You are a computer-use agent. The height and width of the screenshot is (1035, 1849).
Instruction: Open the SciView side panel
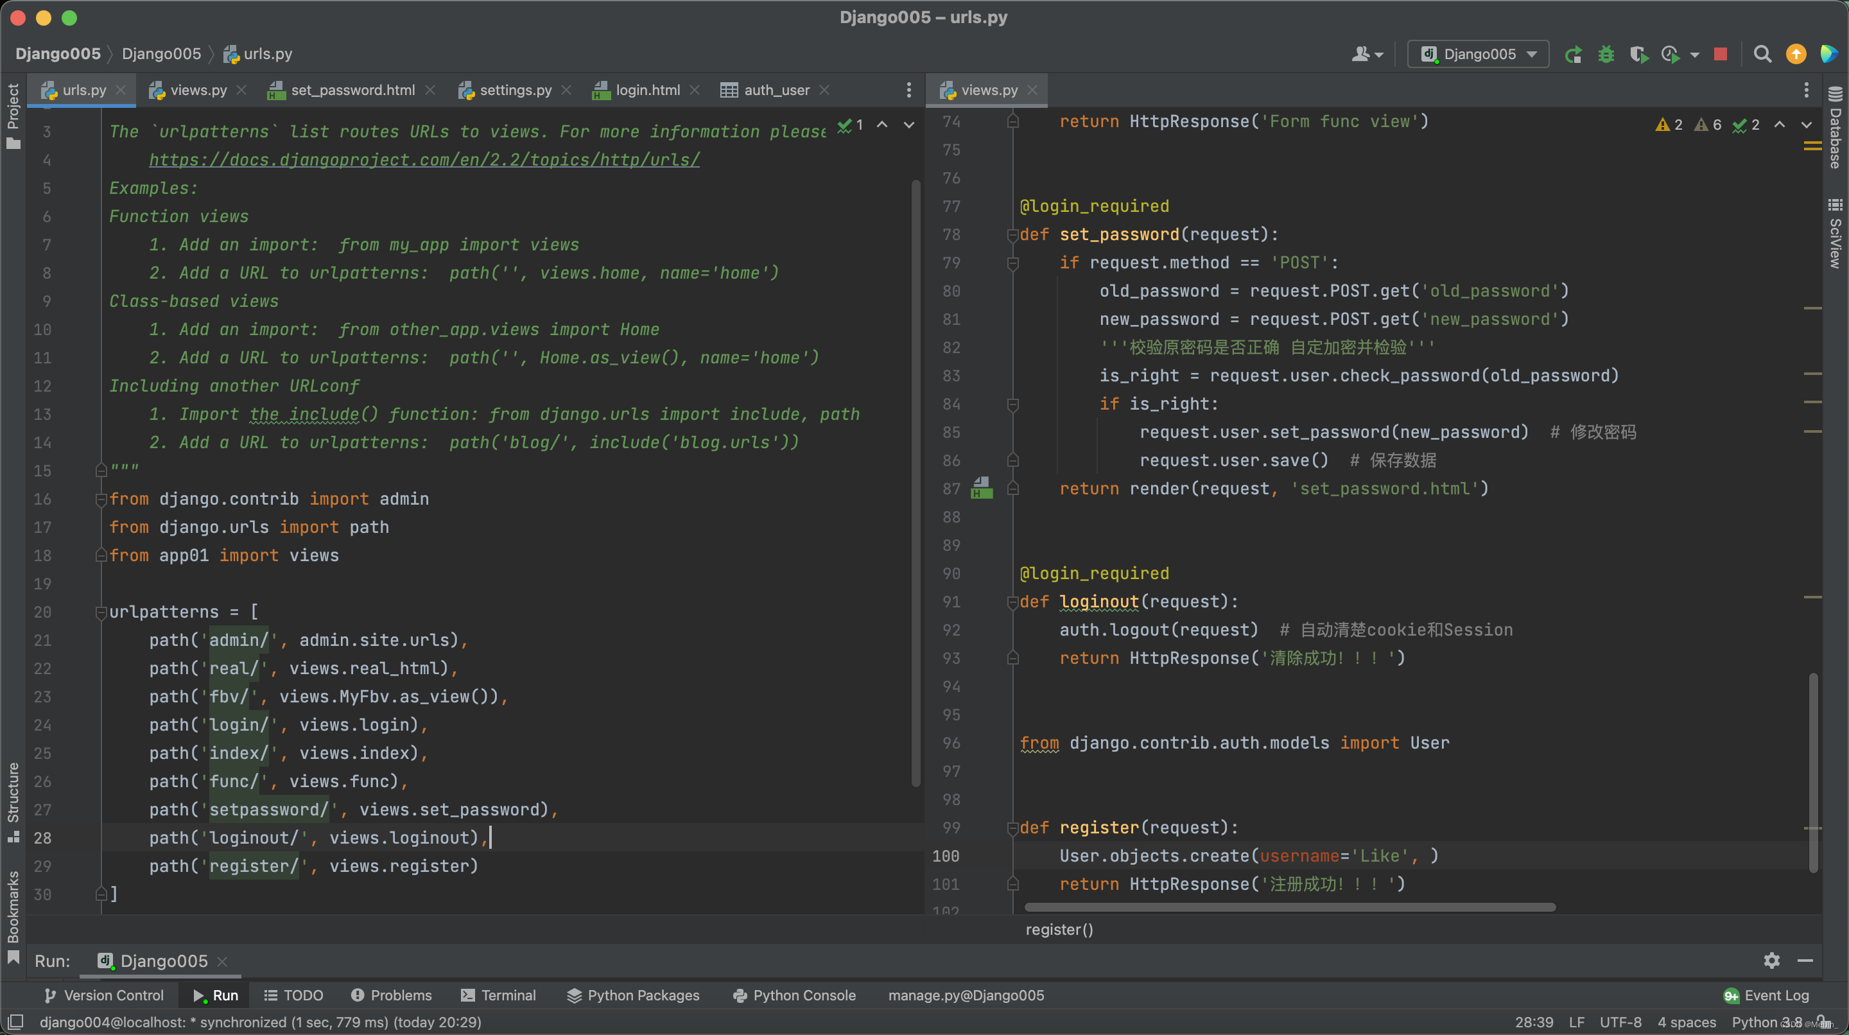pos(1835,232)
